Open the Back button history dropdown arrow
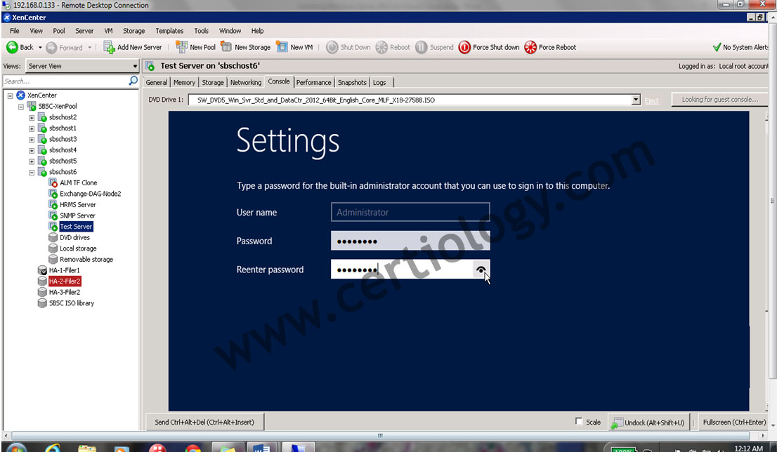The image size is (777, 452). click(40, 48)
